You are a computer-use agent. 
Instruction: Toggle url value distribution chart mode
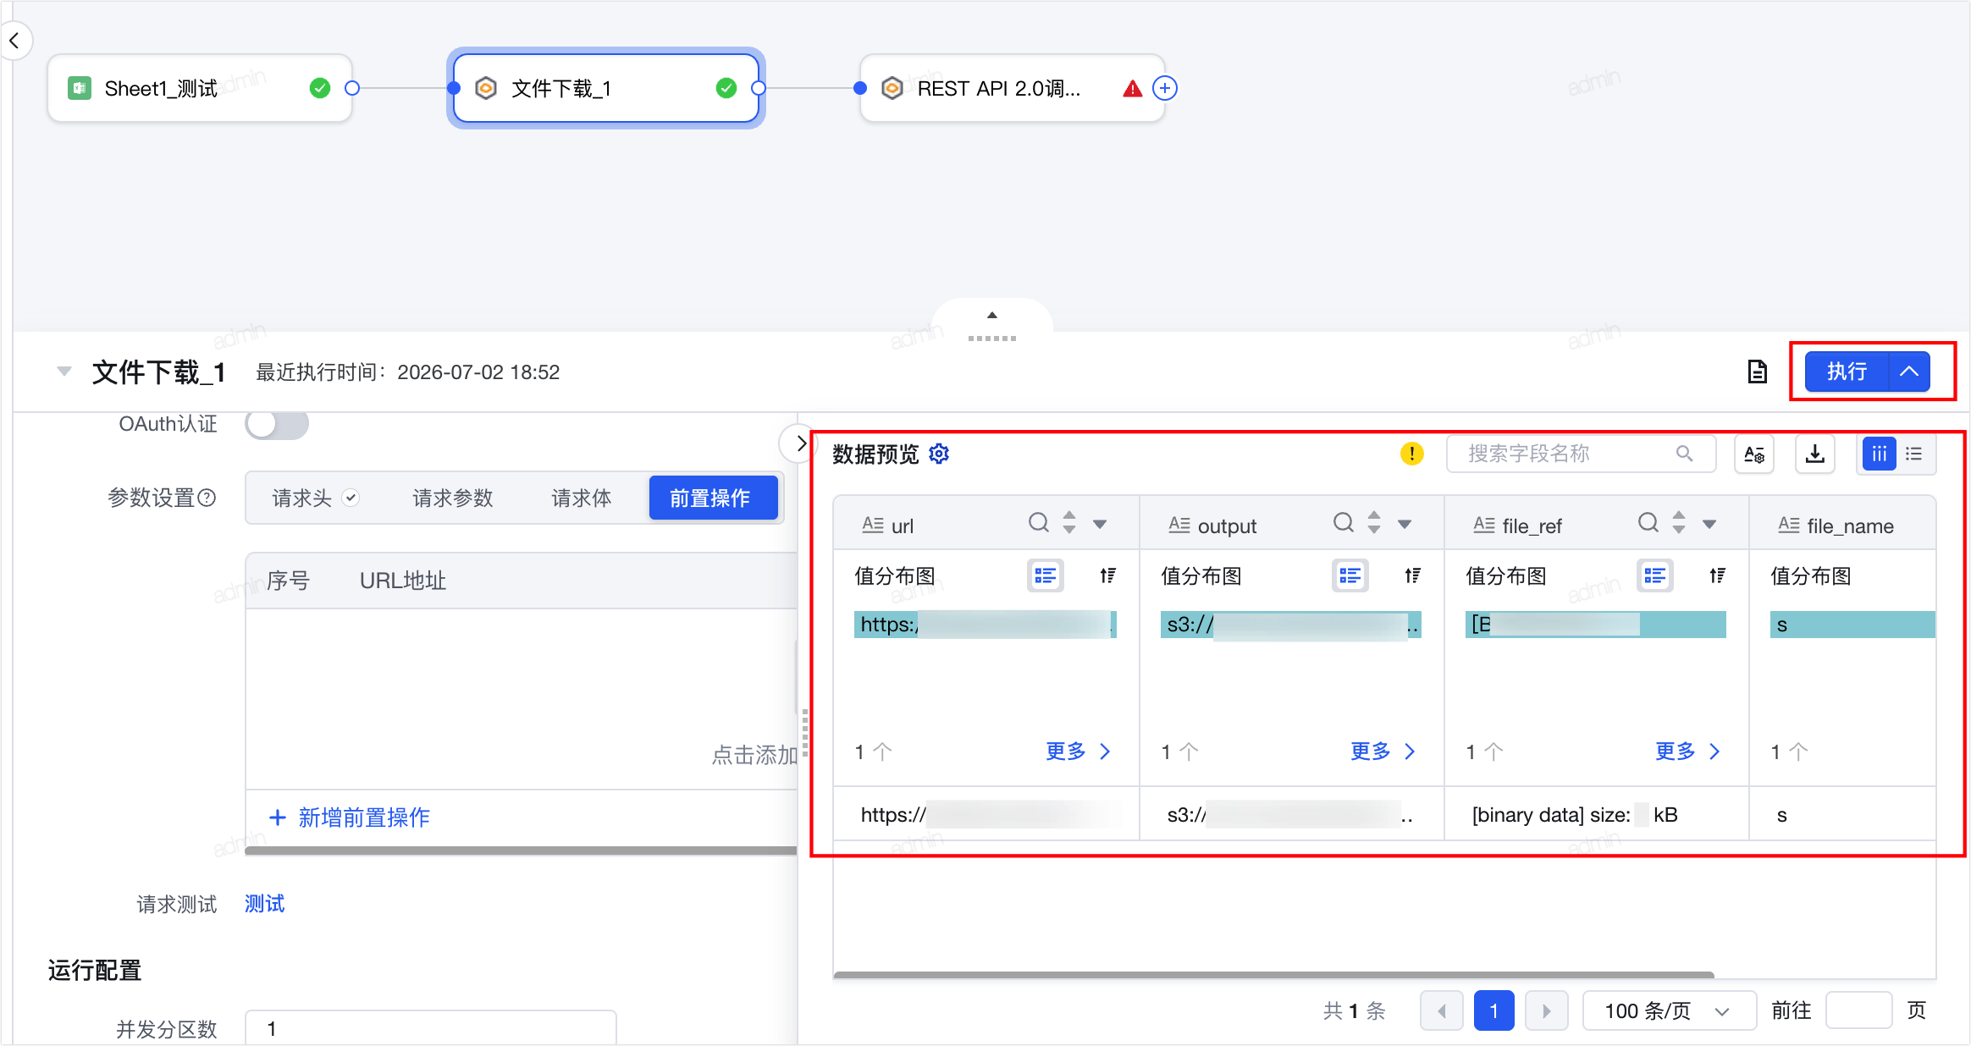click(x=1046, y=576)
